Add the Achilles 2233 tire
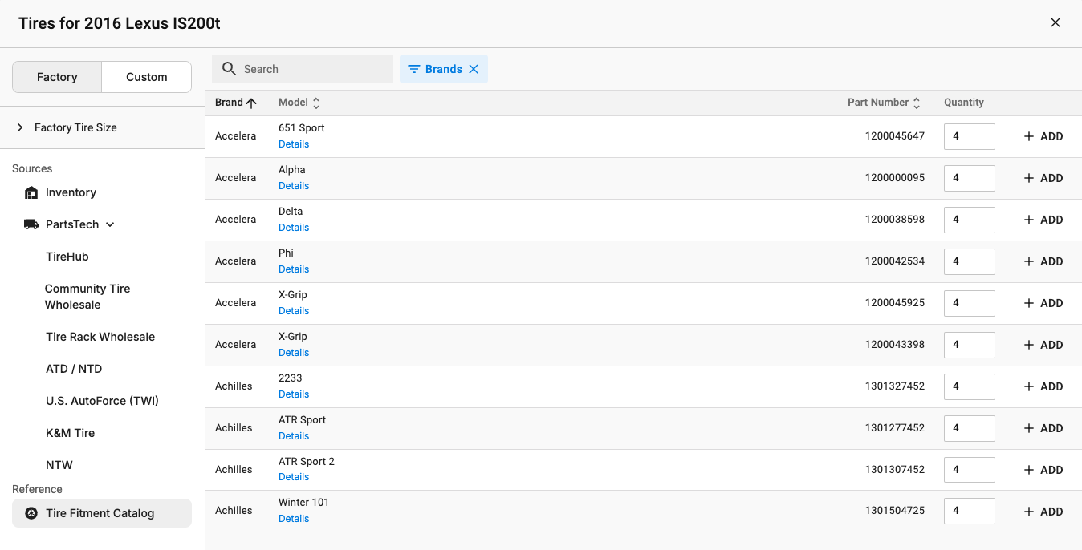 click(1043, 386)
